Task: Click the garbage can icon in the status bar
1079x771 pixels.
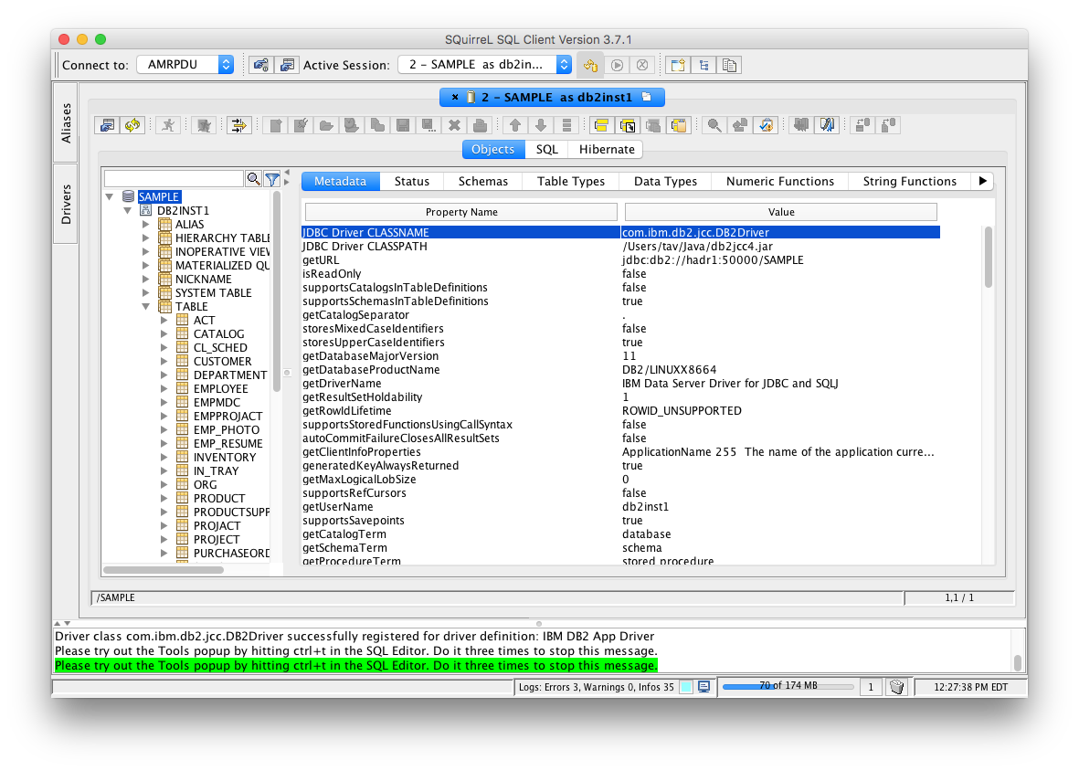Action: click(x=897, y=686)
